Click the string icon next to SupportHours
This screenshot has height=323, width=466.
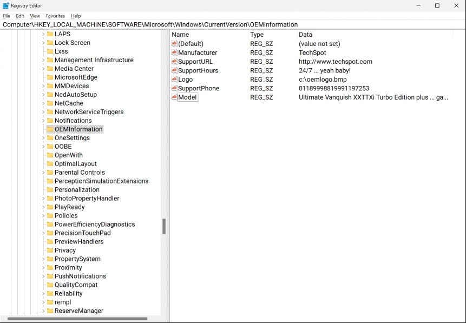click(174, 70)
